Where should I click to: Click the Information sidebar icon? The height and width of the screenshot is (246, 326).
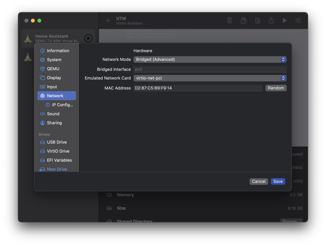point(42,51)
